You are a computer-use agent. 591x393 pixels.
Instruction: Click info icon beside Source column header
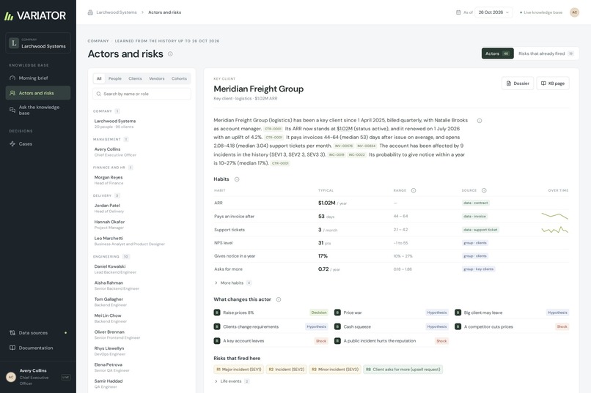(x=485, y=191)
